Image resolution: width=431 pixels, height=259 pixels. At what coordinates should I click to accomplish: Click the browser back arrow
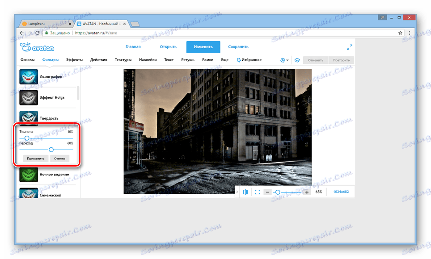(x=22, y=33)
